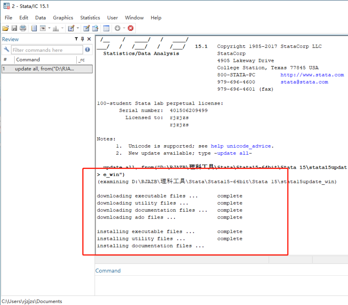
Task: Pin the Review window with the pushpin
Action: coord(82,39)
